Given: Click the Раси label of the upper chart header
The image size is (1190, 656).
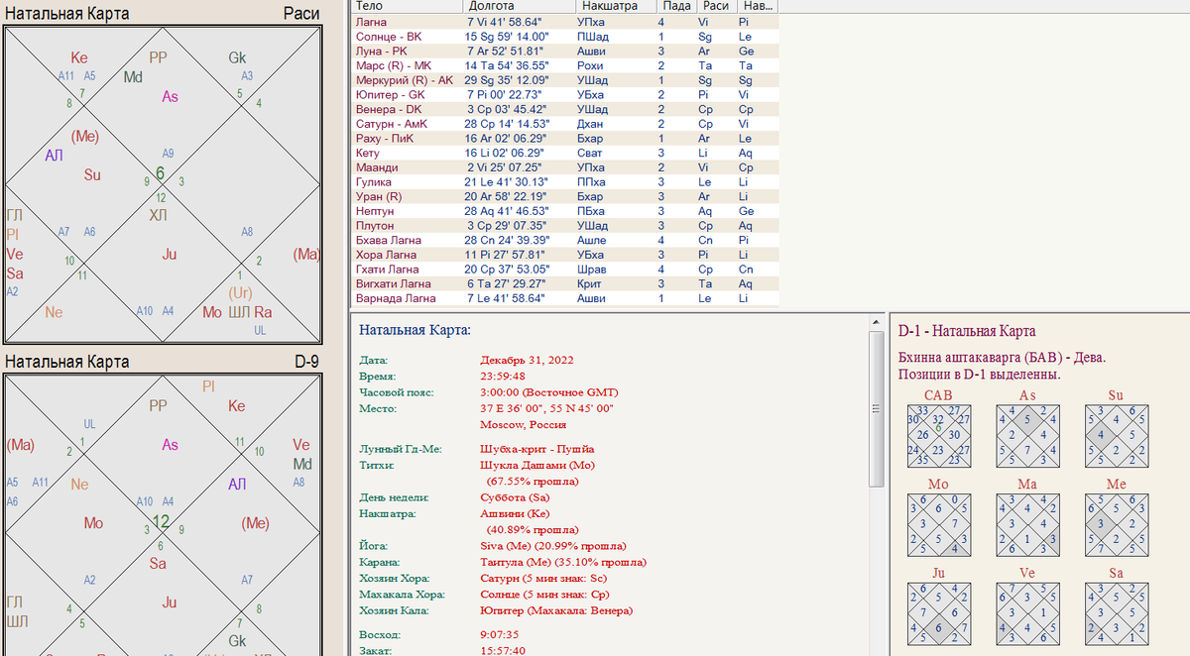Looking at the screenshot, I should pos(300,14).
